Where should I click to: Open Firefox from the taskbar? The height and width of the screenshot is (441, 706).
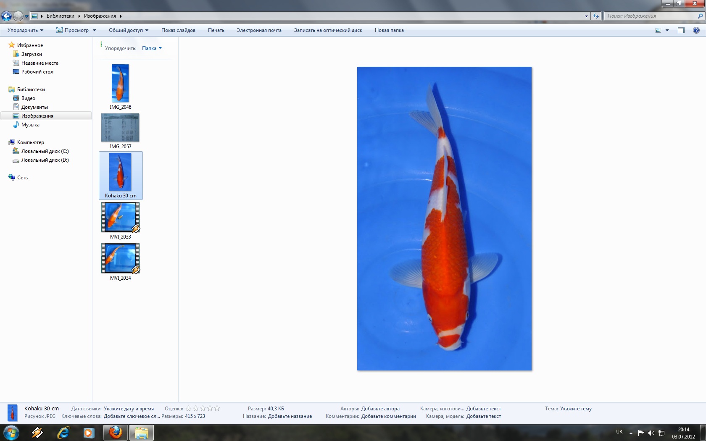pos(115,433)
